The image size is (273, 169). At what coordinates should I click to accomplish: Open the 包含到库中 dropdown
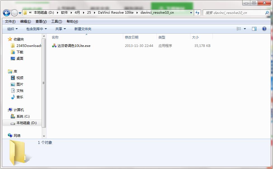click(x=37, y=29)
